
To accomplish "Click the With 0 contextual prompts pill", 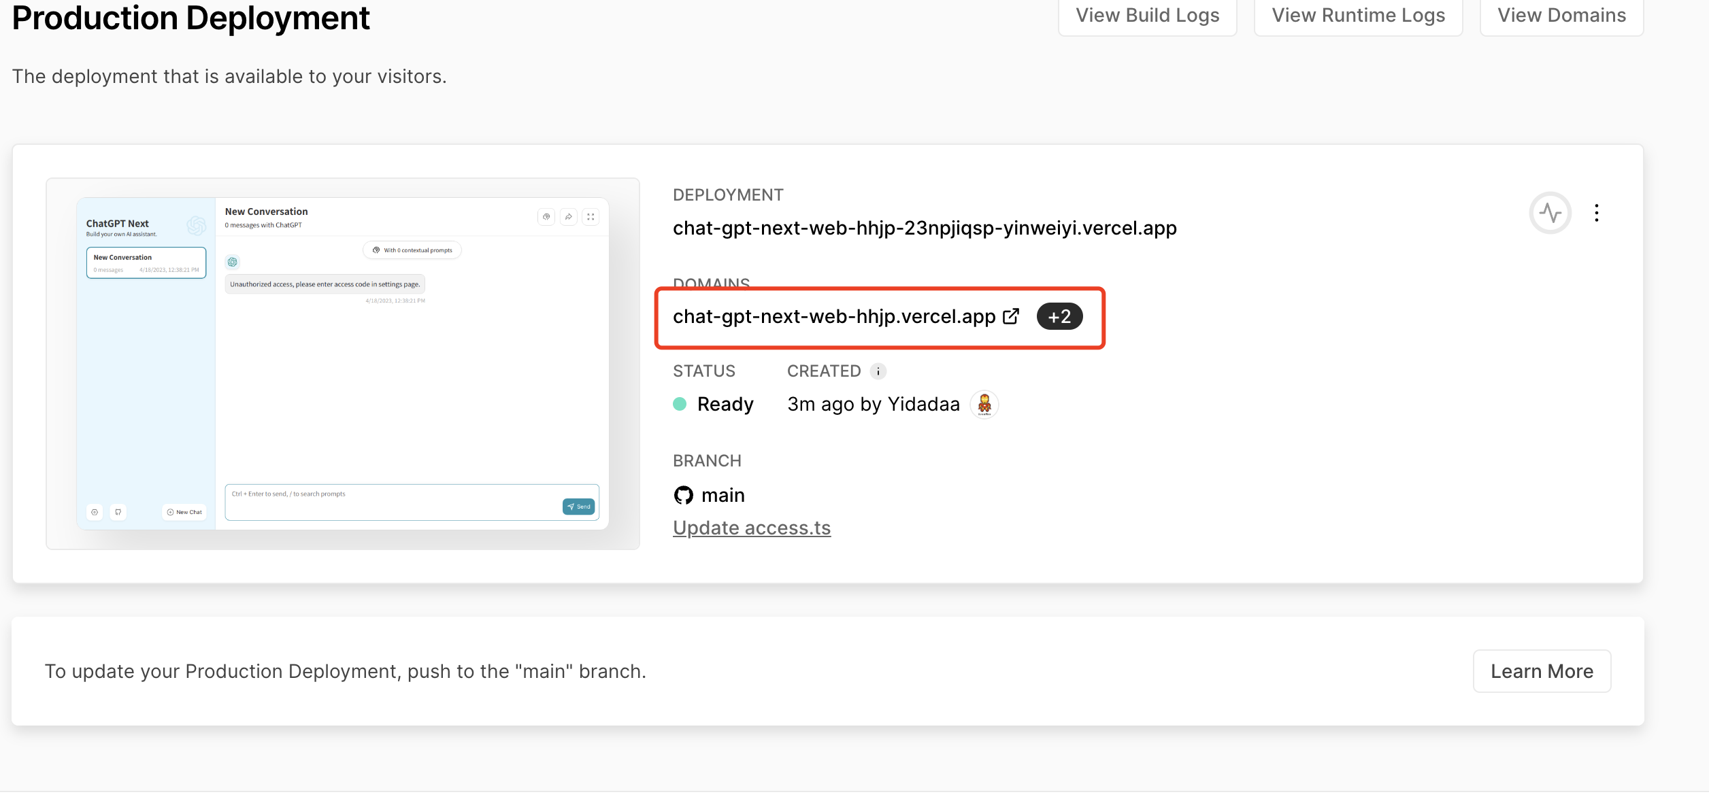I will pos(412,250).
